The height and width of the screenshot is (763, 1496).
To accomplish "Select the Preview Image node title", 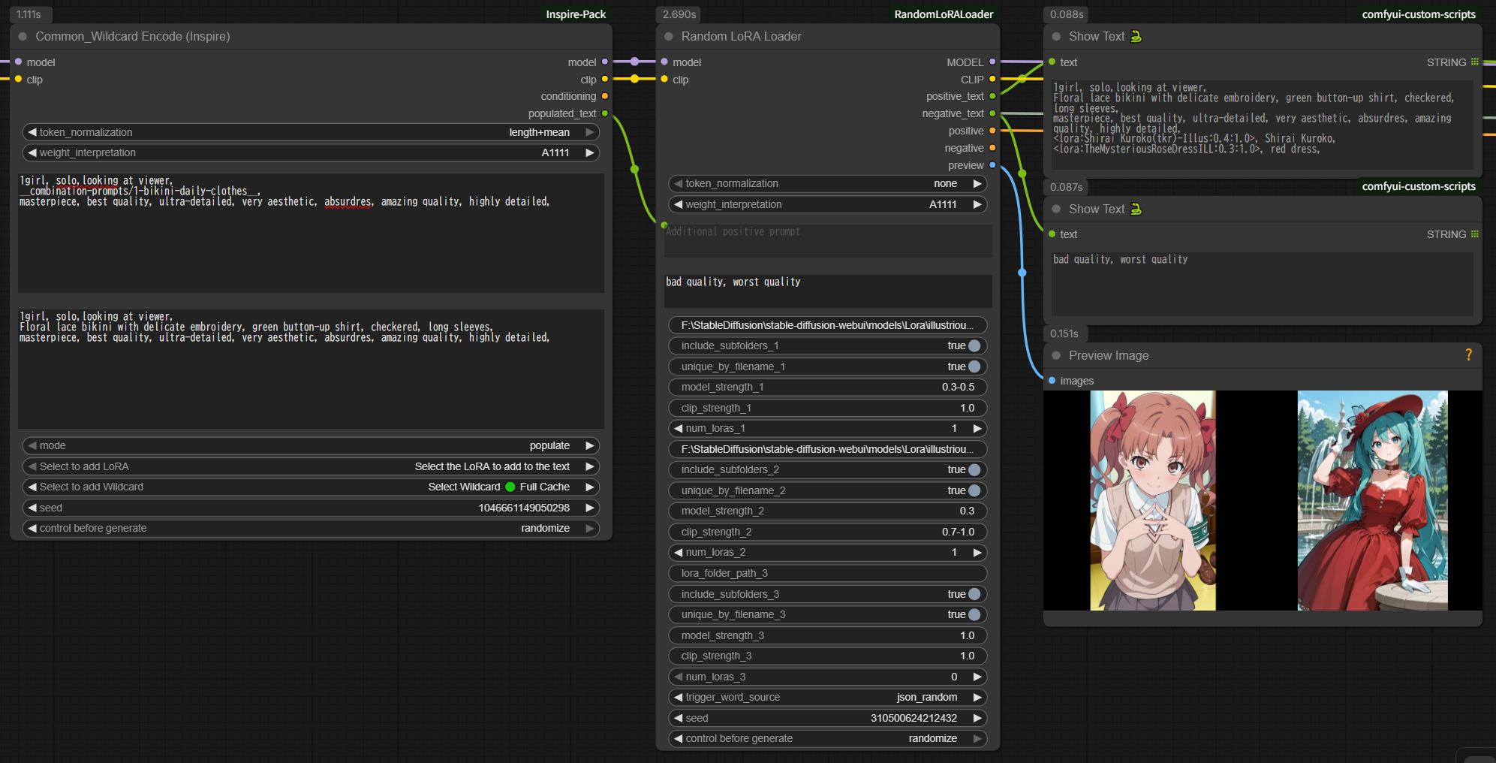I will click(x=1109, y=355).
